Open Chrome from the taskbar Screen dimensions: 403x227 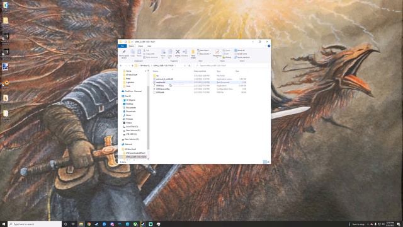tap(89, 224)
